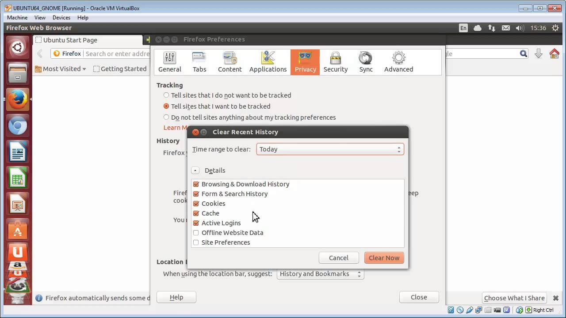Open the Sync preferences pane
This screenshot has width=566, height=318.
click(366, 62)
